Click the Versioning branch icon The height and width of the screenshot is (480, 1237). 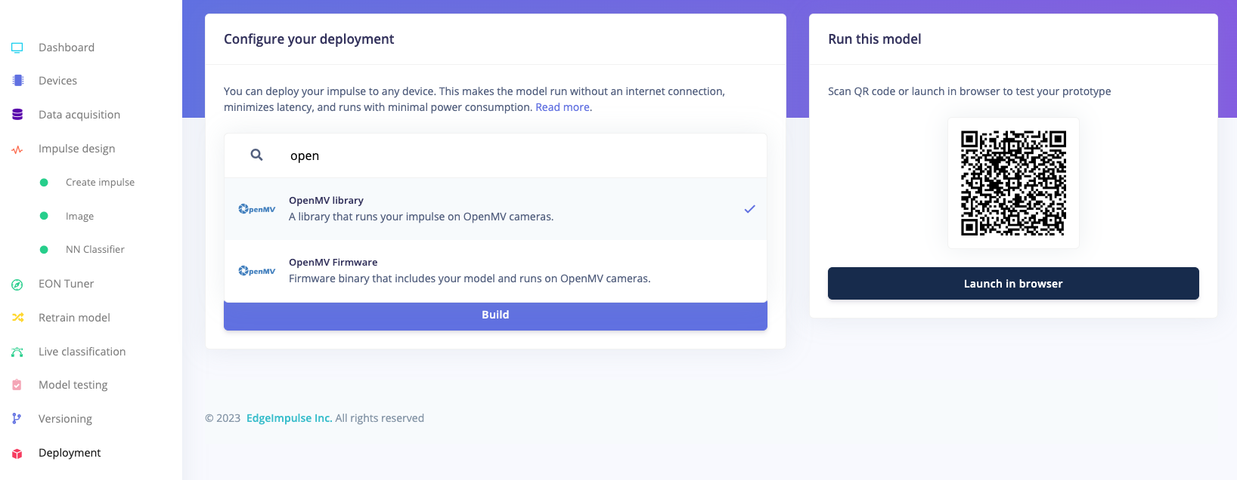(17, 419)
